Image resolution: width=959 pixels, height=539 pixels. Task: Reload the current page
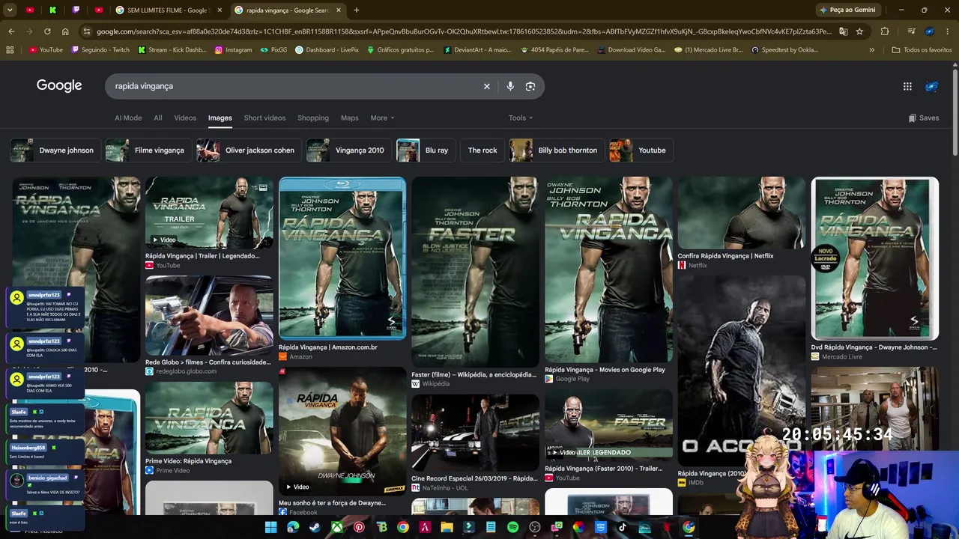coord(47,31)
